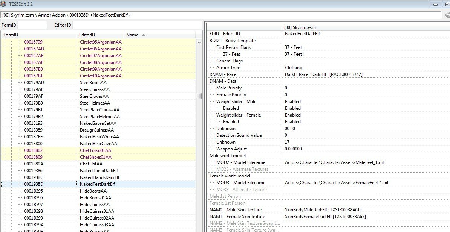Click the EDID - Editor ID field row
The image size is (450, 232).
(328, 34)
